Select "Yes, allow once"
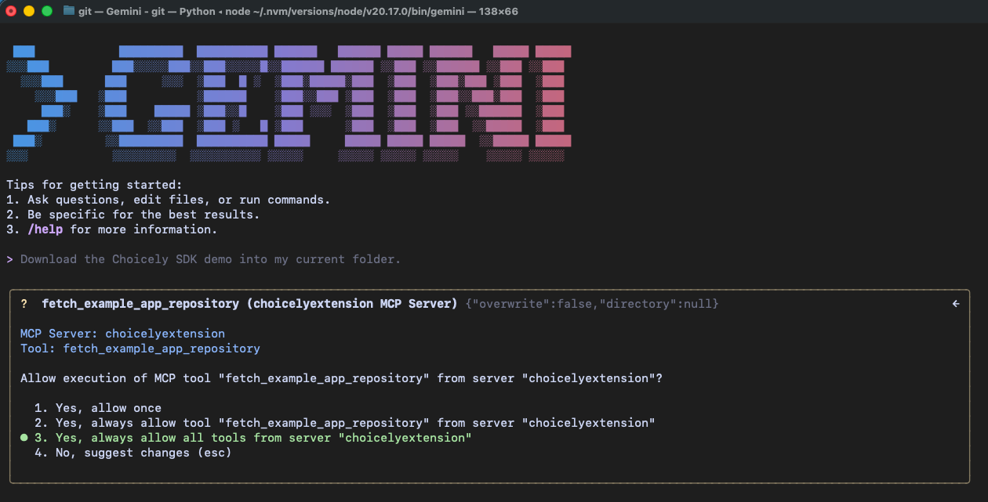The image size is (988, 502). coord(100,407)
